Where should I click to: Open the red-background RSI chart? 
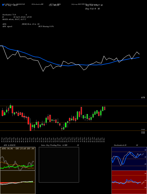click(x=129, y=182)
